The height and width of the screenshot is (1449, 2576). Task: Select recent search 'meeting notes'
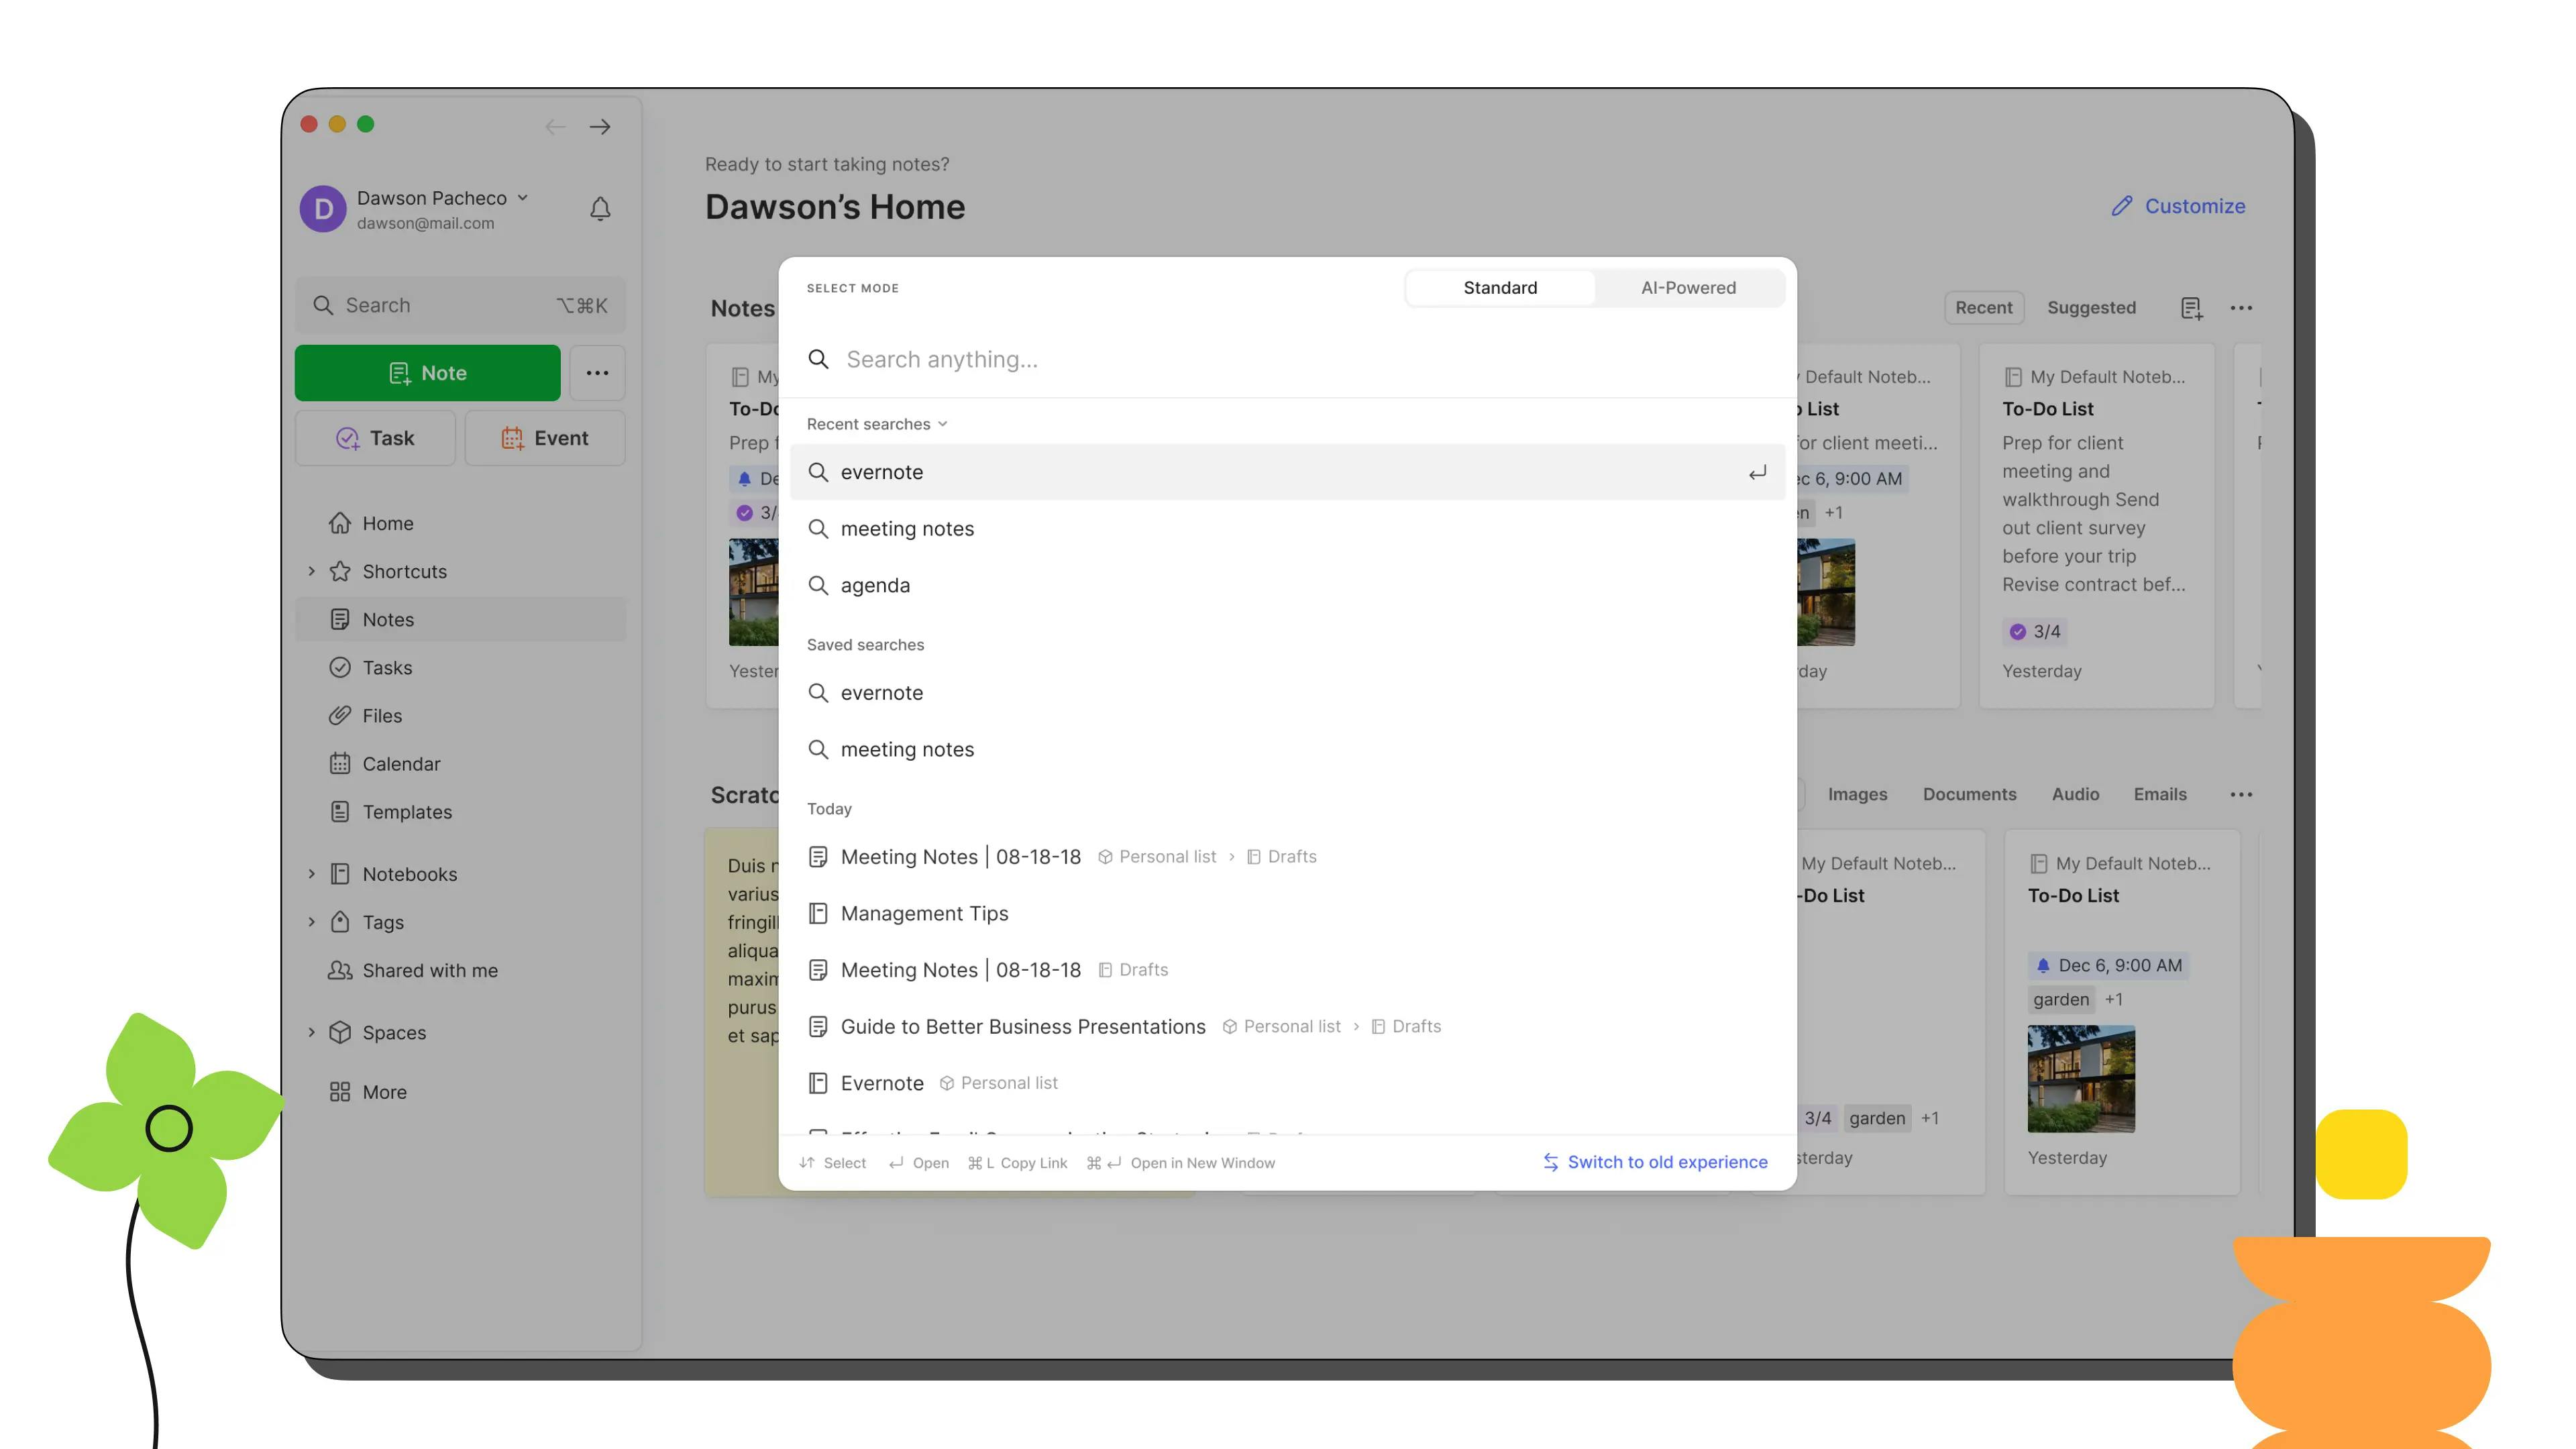[x=1288, y=528]
